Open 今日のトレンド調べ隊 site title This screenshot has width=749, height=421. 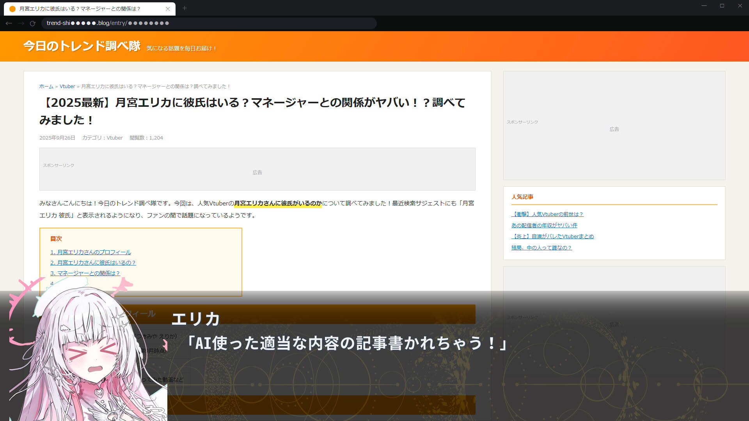[x=82, y=46]
